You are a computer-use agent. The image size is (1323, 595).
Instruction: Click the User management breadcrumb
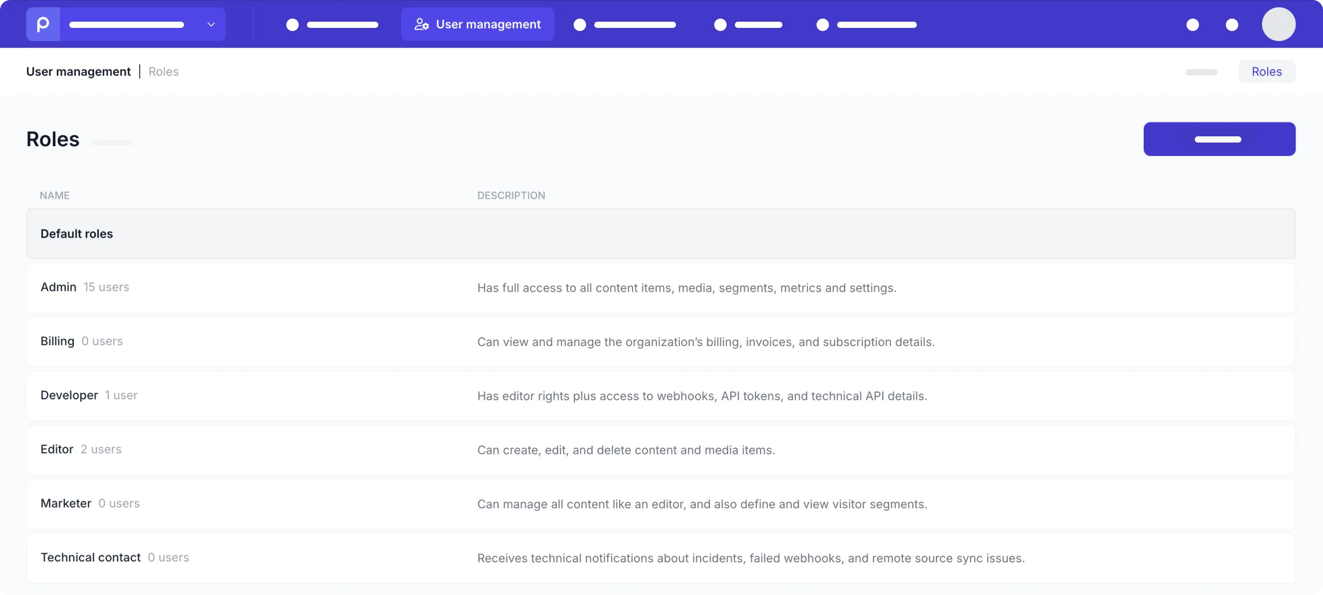pyautogui.click(x=79, y=72)
